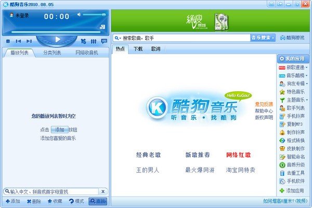This screenshot has width=312, height=208.
Task: Select the 下载 tab
Action: point(138,49)
